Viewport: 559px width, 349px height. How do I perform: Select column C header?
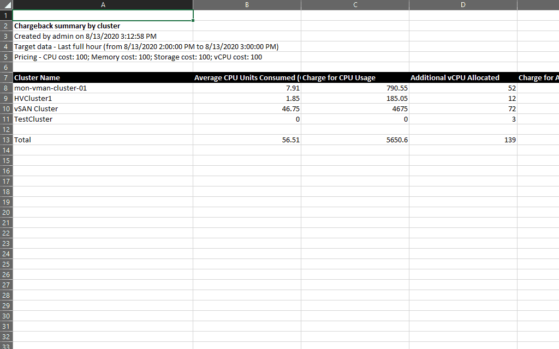click(355, 5)
